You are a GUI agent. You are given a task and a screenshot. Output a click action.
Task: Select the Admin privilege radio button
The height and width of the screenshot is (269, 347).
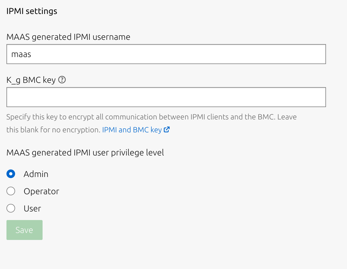coord(11,174)
